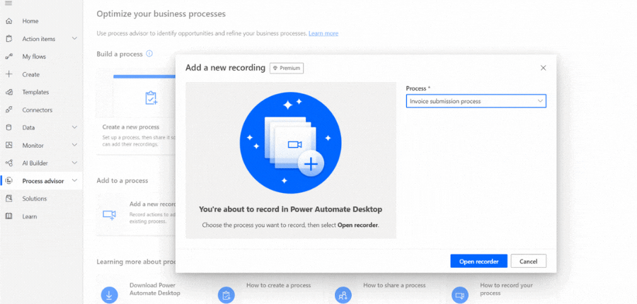Viewport: 637px width, 304px height.
Task: Click the AI Builder icon
Action: point(9,163)
